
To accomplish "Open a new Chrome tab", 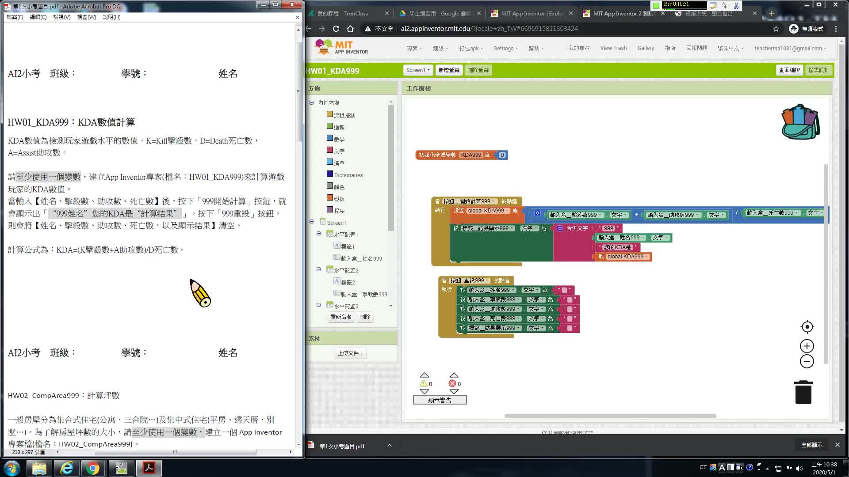I will [x=772, y=13].
